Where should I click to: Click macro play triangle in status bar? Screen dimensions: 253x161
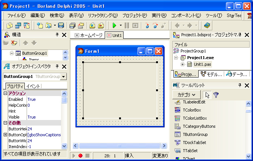tap(74, 155)
